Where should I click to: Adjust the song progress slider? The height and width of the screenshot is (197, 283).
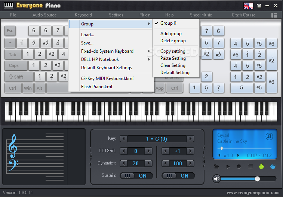pyautogui.click(x=244, y=148)
